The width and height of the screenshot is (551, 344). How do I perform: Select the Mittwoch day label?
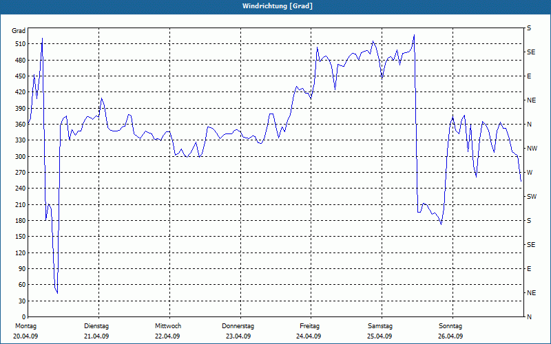168,326
